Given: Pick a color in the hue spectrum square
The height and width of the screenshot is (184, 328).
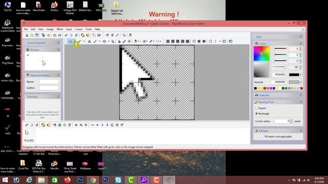Looking at the screenshot, I should point(262,54).
